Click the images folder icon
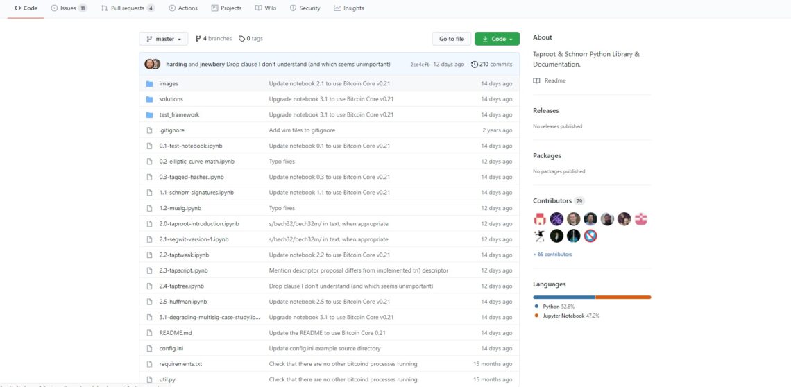 click(149, 84)
